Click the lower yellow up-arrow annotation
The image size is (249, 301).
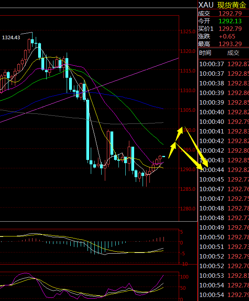[172, 150]
